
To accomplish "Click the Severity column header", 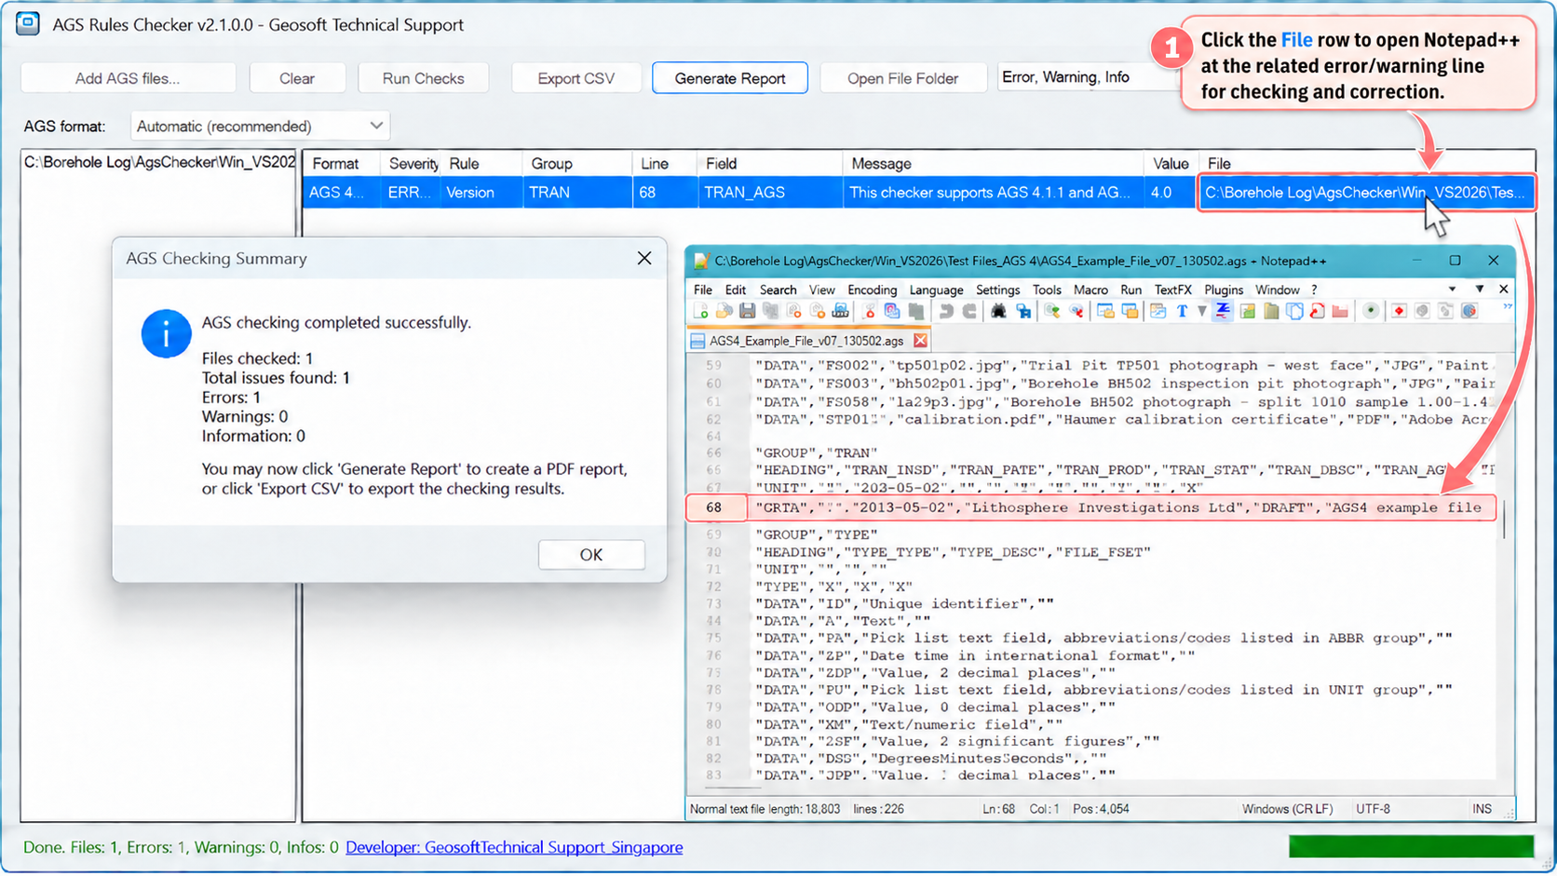I will [x=413, y=163].
